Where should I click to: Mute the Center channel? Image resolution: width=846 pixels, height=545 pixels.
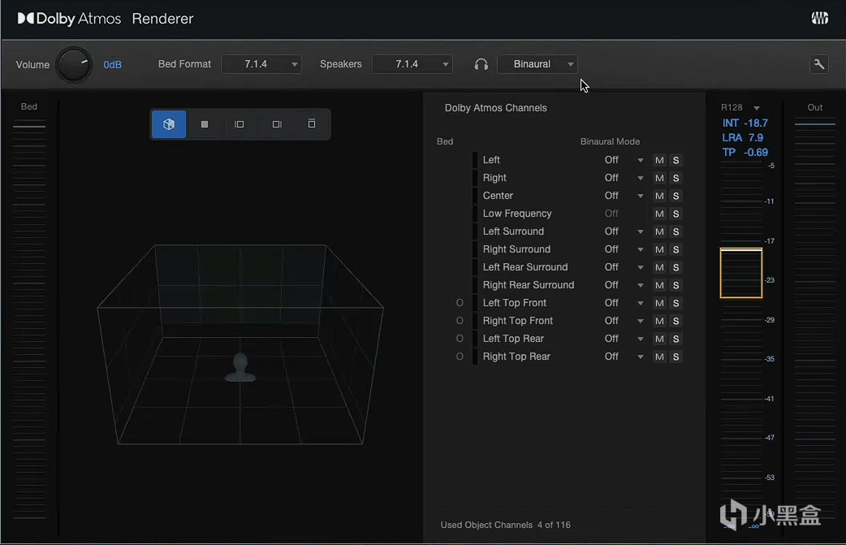tap(659, 196)
